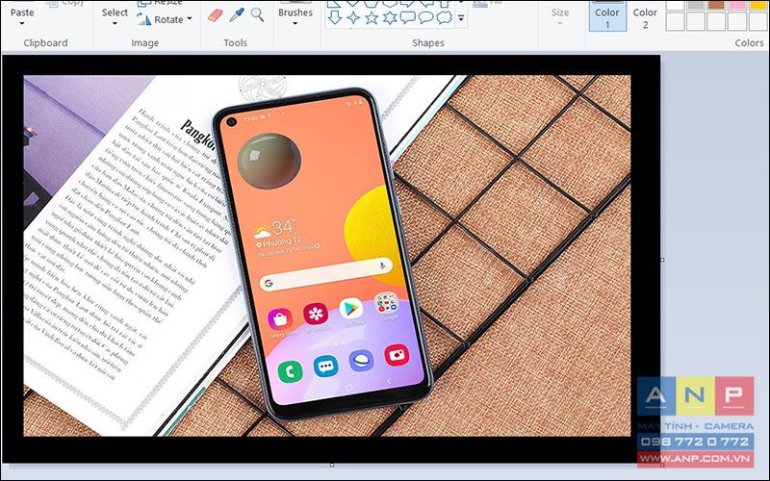This screenshot has width=770, height=481.
Task: Pick the Color picker eyedropper tool
Action: tap(237, 14)
